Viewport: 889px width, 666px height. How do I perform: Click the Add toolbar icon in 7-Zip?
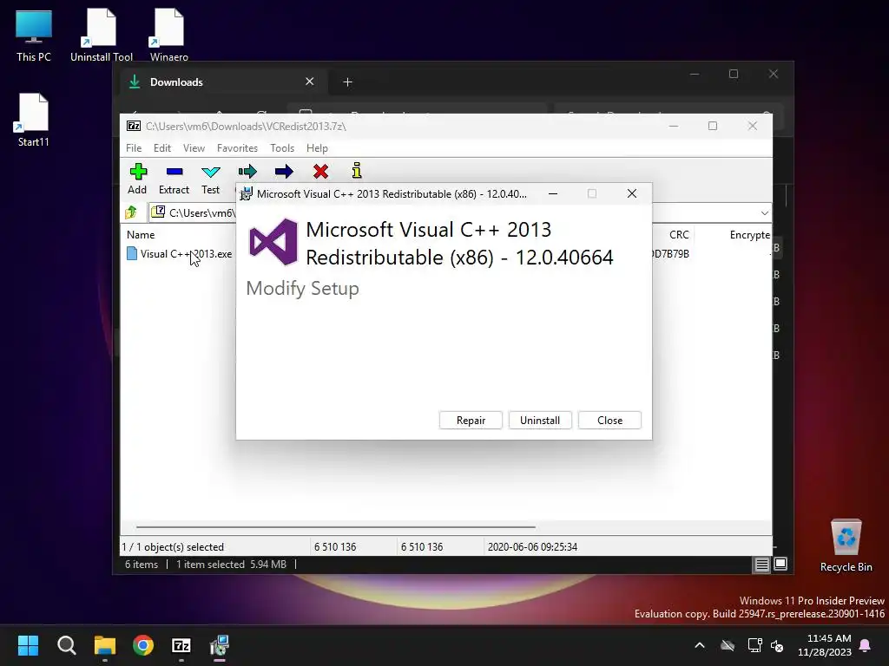coord(138,172)
